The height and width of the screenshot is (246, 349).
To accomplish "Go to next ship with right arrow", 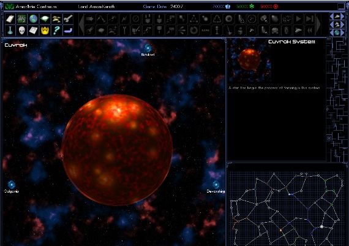I will (342, 17).
